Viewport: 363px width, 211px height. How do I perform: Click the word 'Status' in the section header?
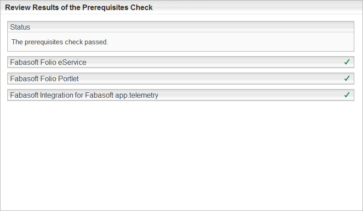[20, 27]
